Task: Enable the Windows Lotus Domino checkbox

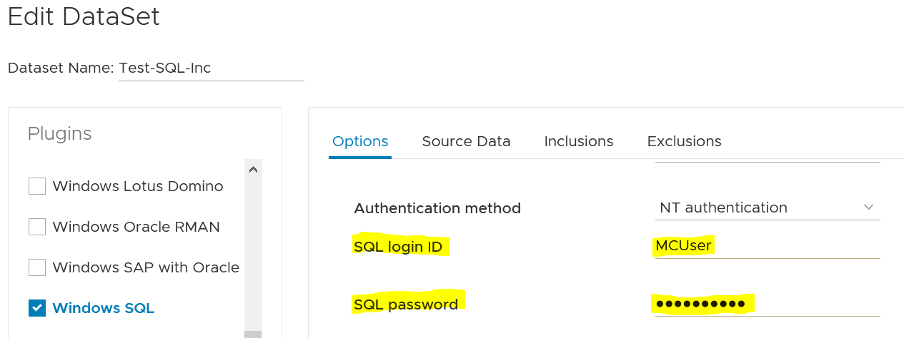Action: [x=37, y=186]
